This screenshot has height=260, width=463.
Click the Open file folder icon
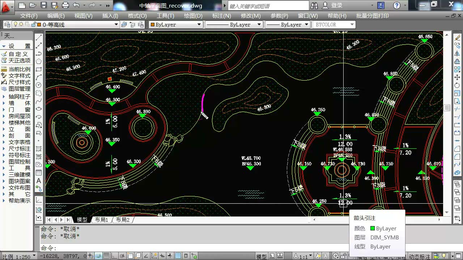(33, 5)
